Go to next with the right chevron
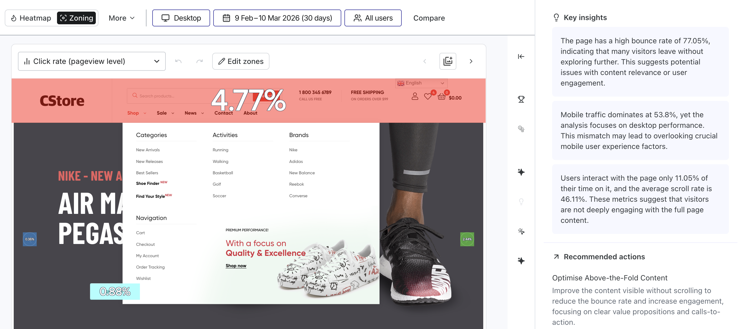Viewport: 739px width, 329px height. [x=471, y=61]
